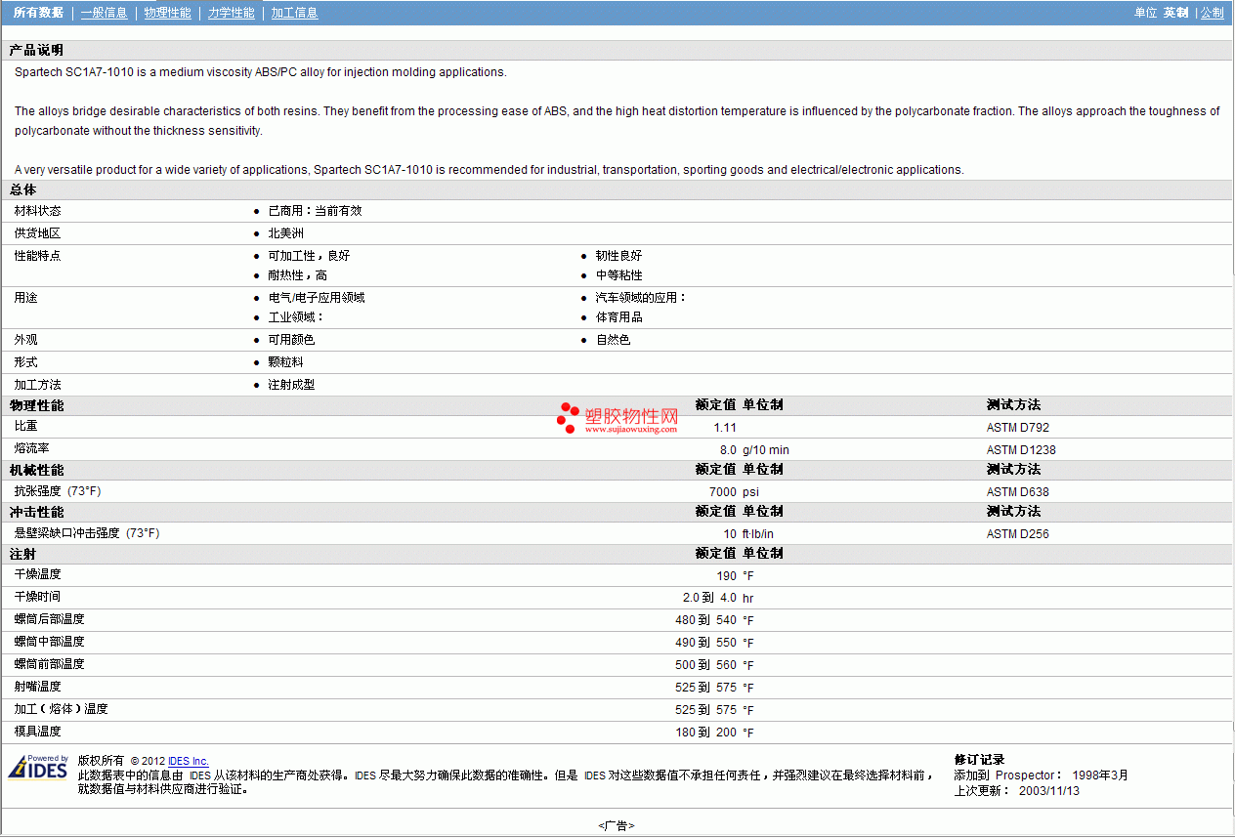Select 英制 unit option
Screen dimensions: 1235x838
(1175, 13)
